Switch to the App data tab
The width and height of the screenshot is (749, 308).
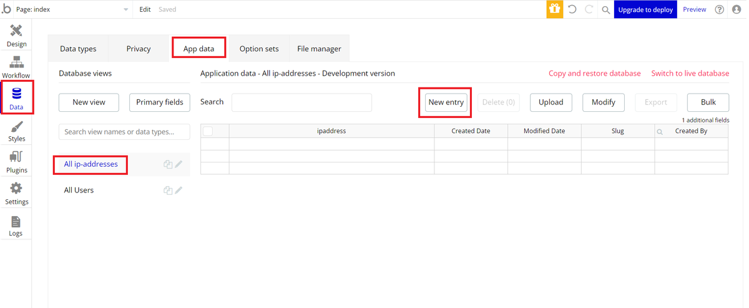pos(198,49)
